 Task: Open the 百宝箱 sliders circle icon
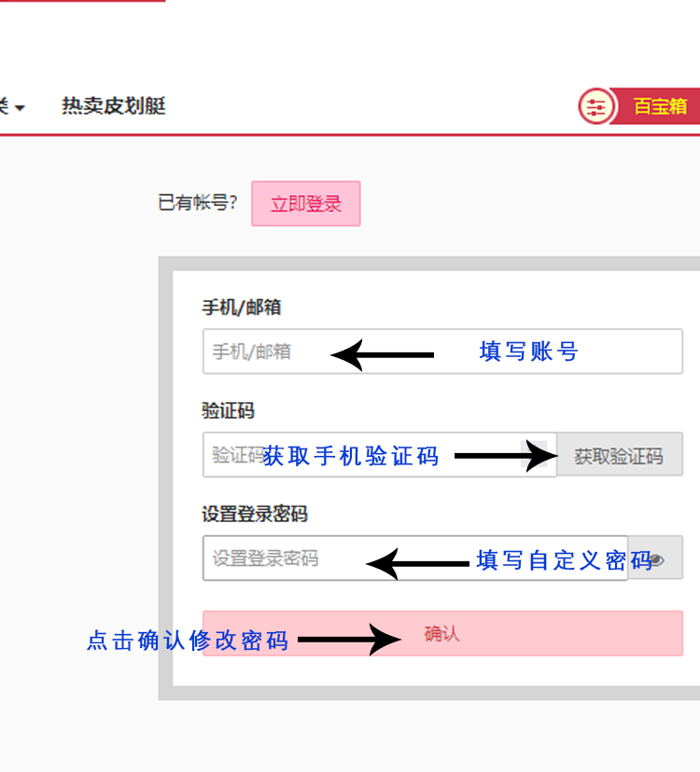point(596,106)
